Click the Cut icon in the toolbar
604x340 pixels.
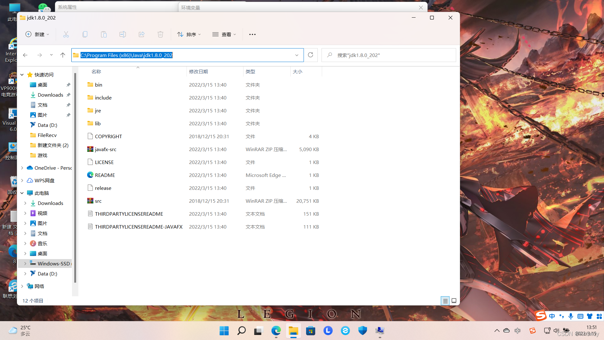[66, 34]
